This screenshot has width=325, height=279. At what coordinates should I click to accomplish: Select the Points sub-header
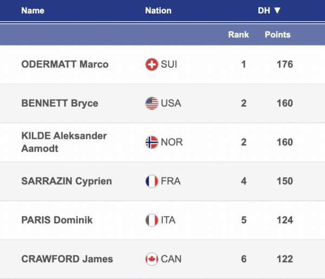tap(277, 35)
